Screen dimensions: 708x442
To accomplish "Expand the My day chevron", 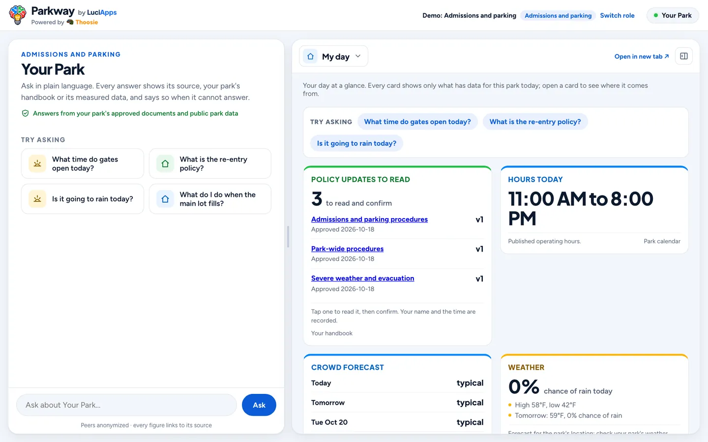I will coord(358,56).
